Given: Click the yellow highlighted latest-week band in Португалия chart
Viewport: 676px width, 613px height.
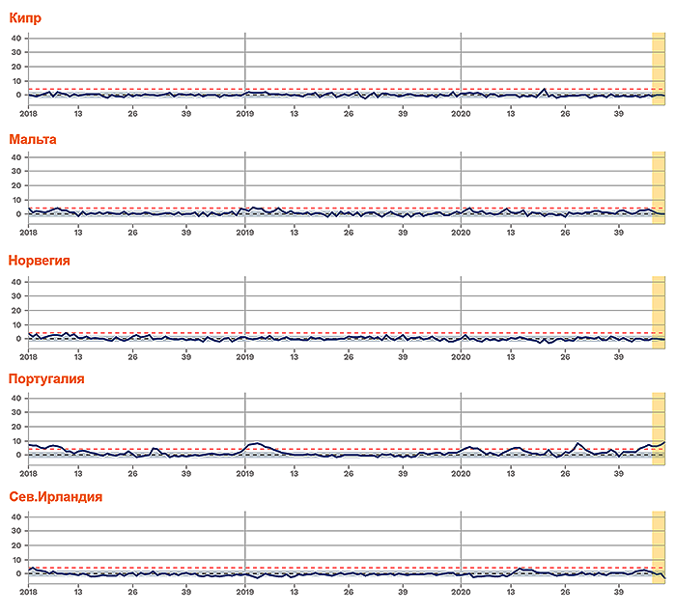Looking at the screenshot, I should pos(659,429).
